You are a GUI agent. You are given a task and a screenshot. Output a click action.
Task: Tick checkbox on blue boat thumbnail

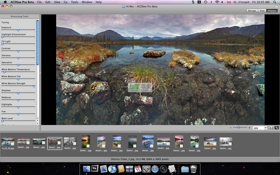point(152,146)
